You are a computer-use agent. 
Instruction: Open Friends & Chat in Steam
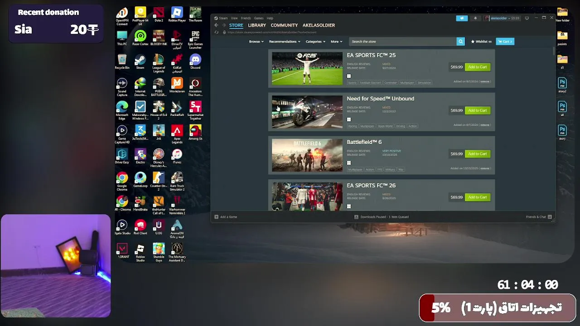pyautogui.click(x=538, y=217)
